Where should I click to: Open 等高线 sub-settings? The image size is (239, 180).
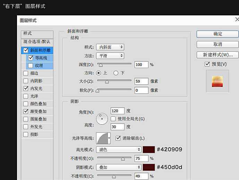(41, 58)
